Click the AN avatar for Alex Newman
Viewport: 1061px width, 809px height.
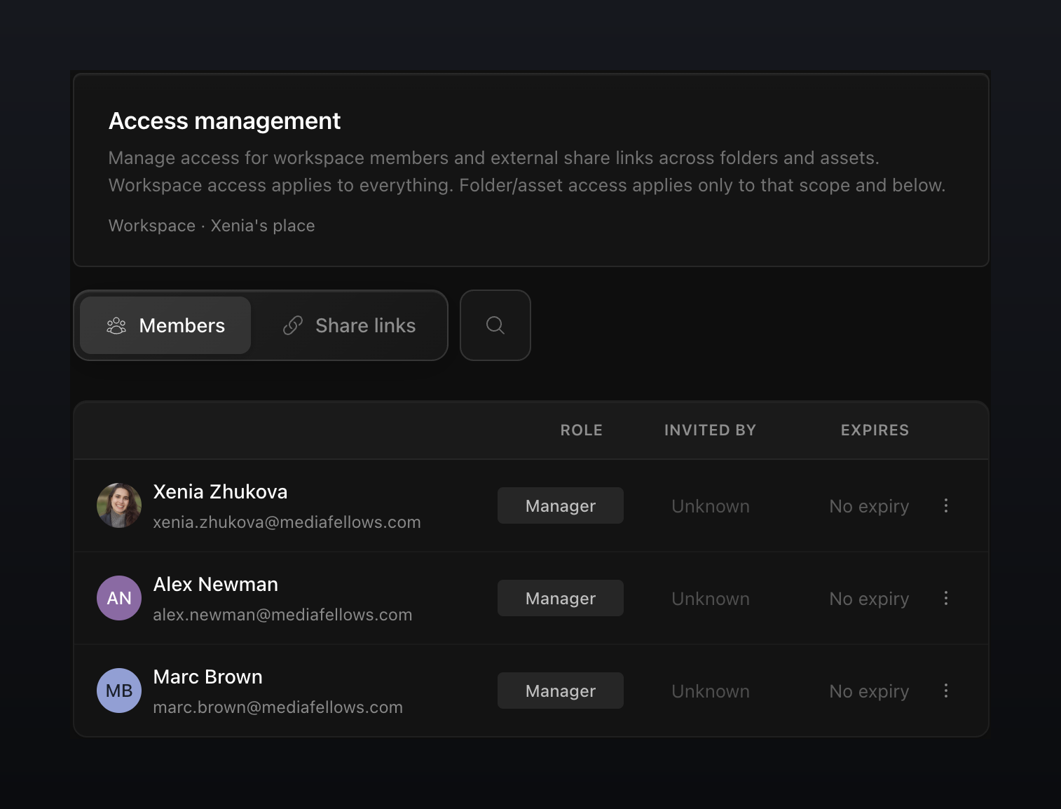coord(119,598)
